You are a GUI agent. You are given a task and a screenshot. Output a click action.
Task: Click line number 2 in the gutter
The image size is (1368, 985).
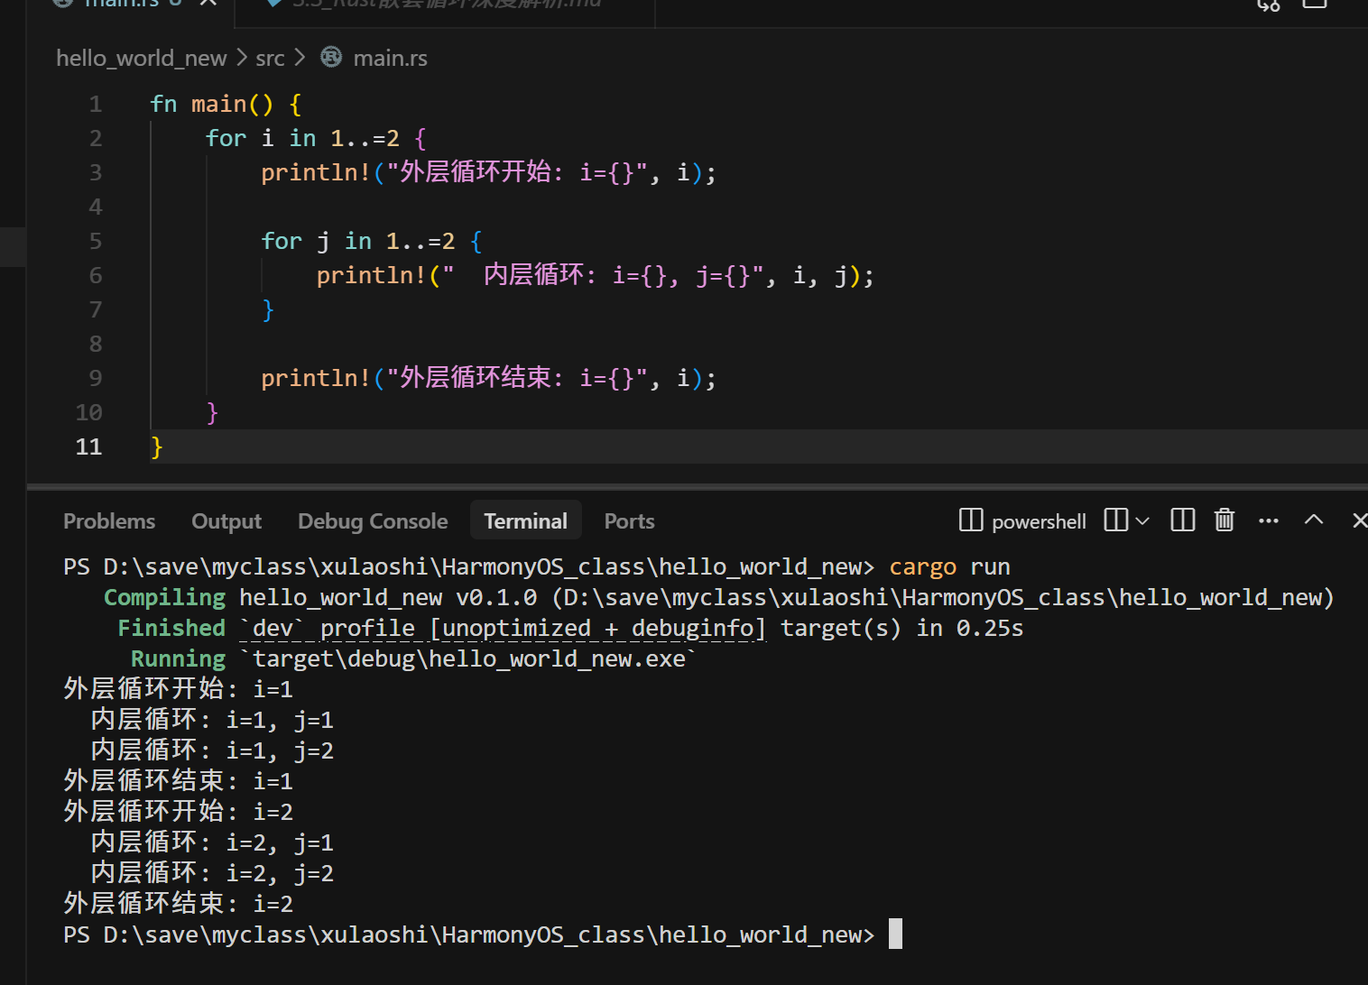(x=96, y=139)
